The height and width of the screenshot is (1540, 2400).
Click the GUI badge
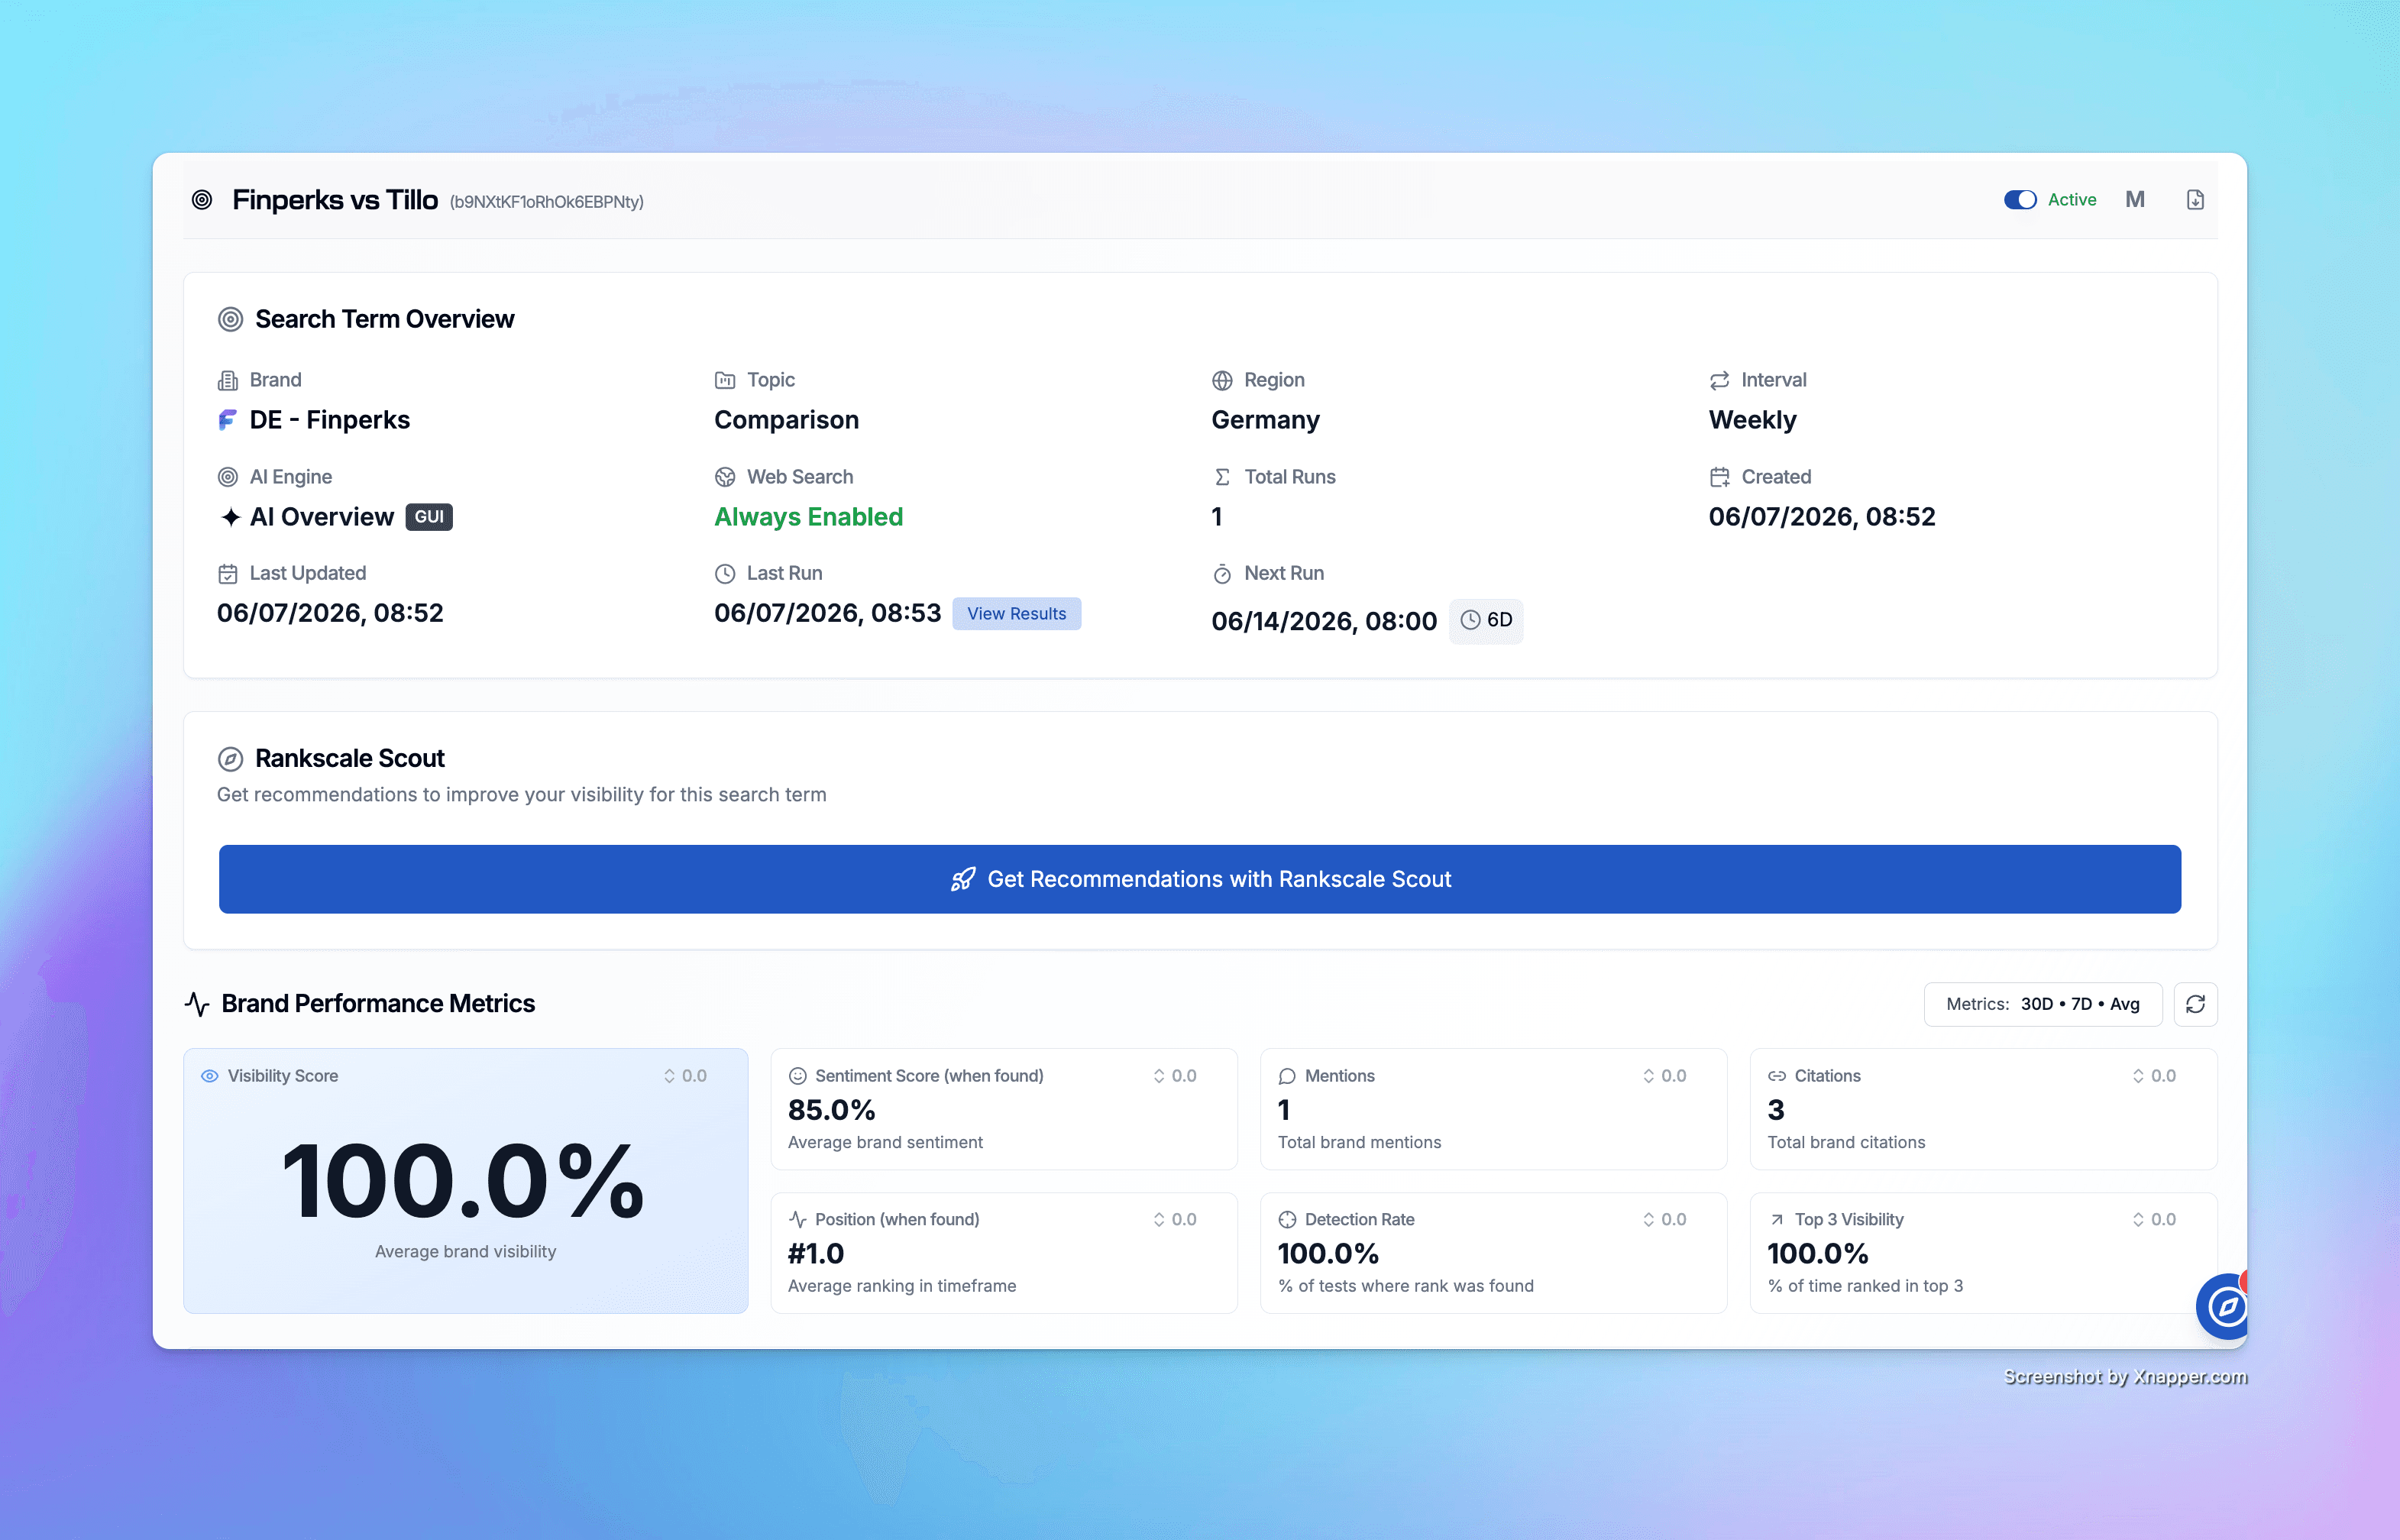429,517
